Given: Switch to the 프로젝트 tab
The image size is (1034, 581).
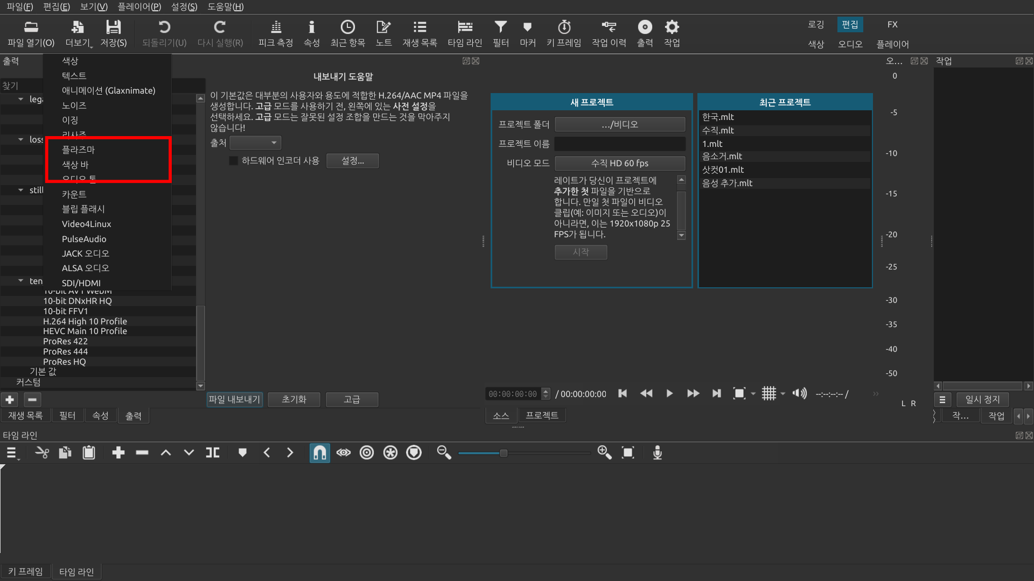Looking at the screenshot, I should (x=542, y=415).
